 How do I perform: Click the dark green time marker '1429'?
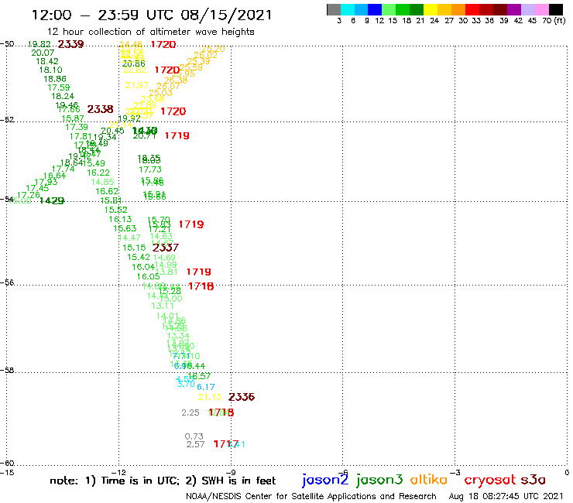[x=52, y=200]
